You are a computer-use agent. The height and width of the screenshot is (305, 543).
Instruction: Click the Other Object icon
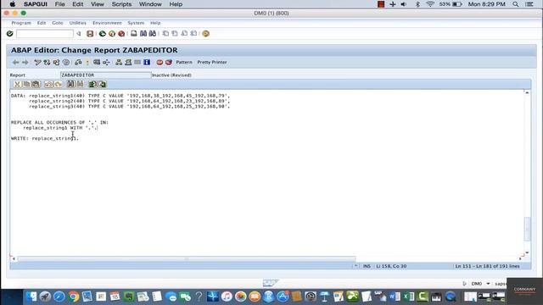[56, 62]
